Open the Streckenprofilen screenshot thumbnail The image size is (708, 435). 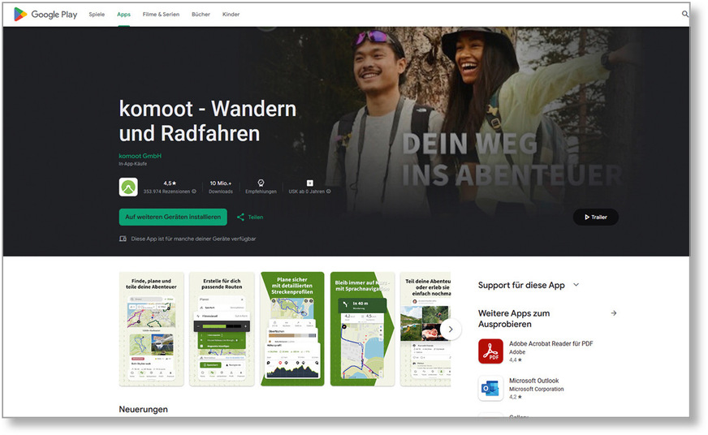coord(292,329)
